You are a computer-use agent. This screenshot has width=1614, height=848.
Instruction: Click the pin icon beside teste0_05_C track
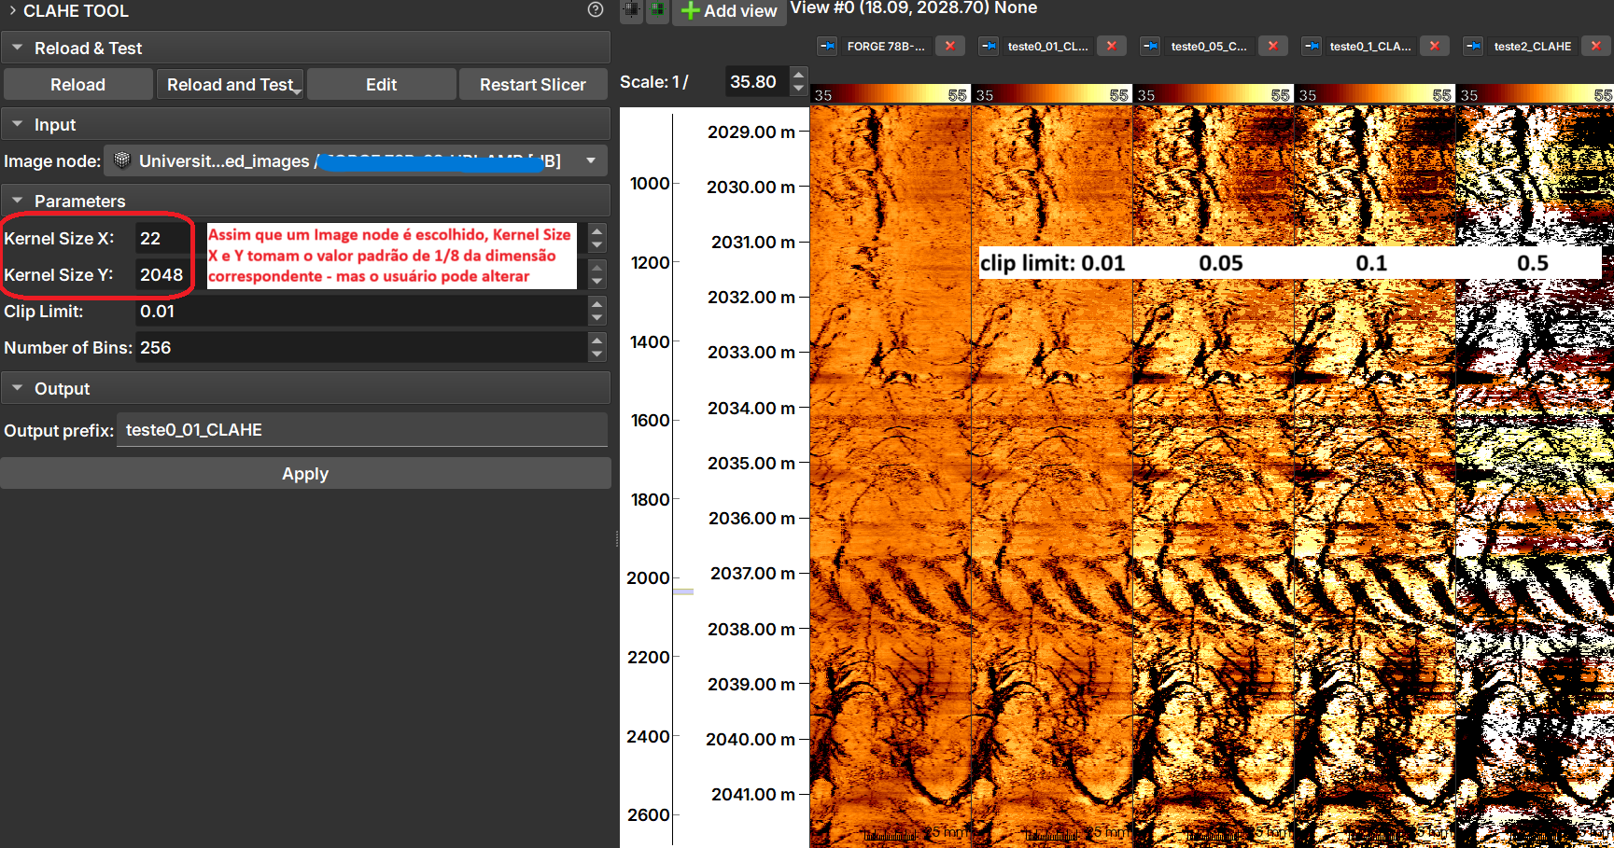pyautogui.click(x=1151, y=46)
